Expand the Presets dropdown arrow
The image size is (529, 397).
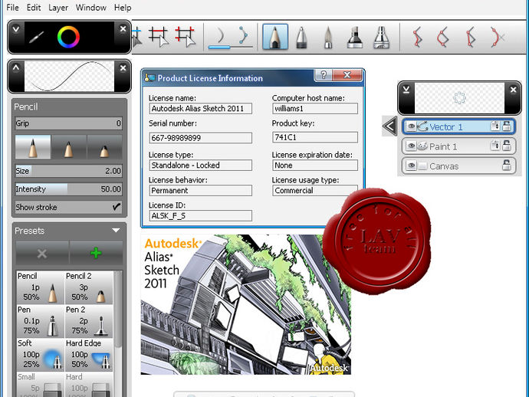[116, 231]
